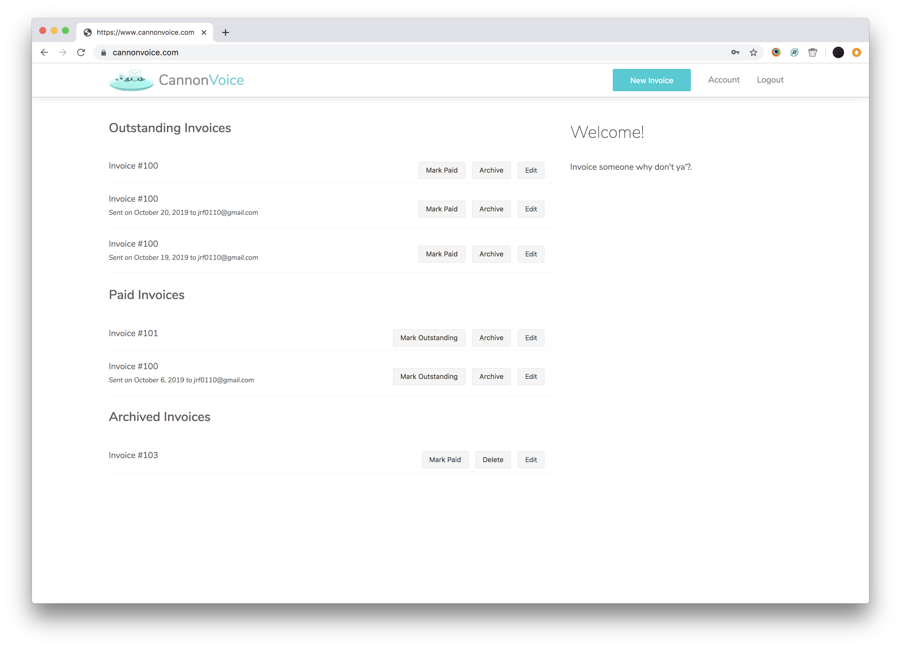Click the orange update arrow icon

857,52
